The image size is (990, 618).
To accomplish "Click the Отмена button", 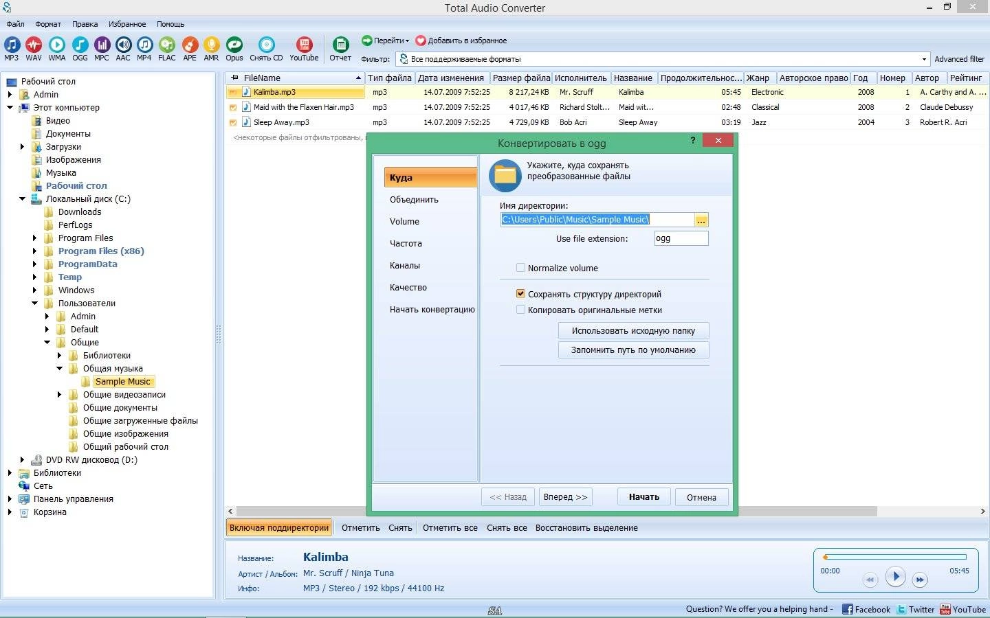I will (x=701, y=497).
